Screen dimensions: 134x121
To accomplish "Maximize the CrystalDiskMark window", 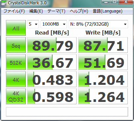I will click(115, 2).
